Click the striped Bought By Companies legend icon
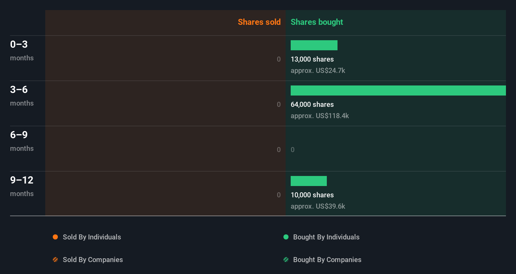The width and height of the screenshot is (516, 274). 286,260
